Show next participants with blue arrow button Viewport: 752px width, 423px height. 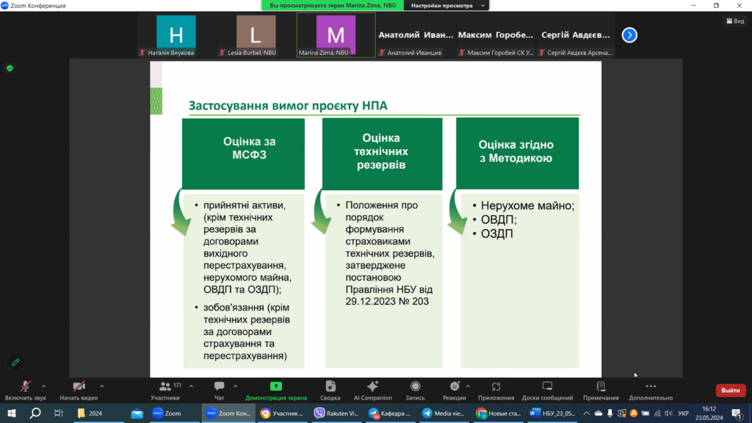tap(629, 35)
